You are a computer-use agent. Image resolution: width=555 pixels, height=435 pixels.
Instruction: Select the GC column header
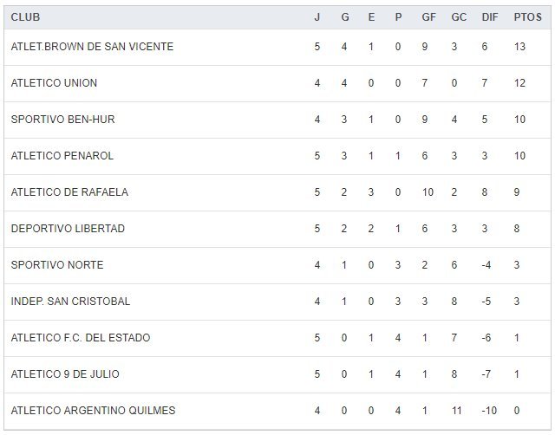(459, 17)
